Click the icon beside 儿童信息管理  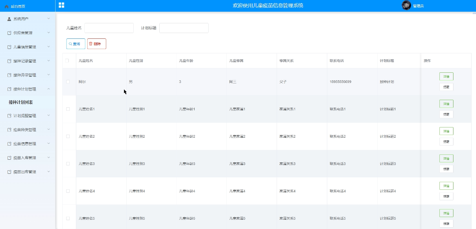[9, 47]
